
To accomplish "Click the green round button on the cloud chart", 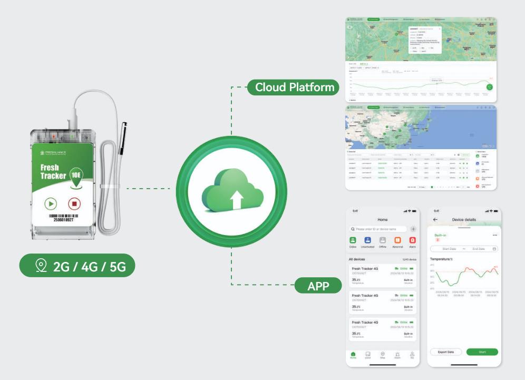I will click(x=489, y=87).
